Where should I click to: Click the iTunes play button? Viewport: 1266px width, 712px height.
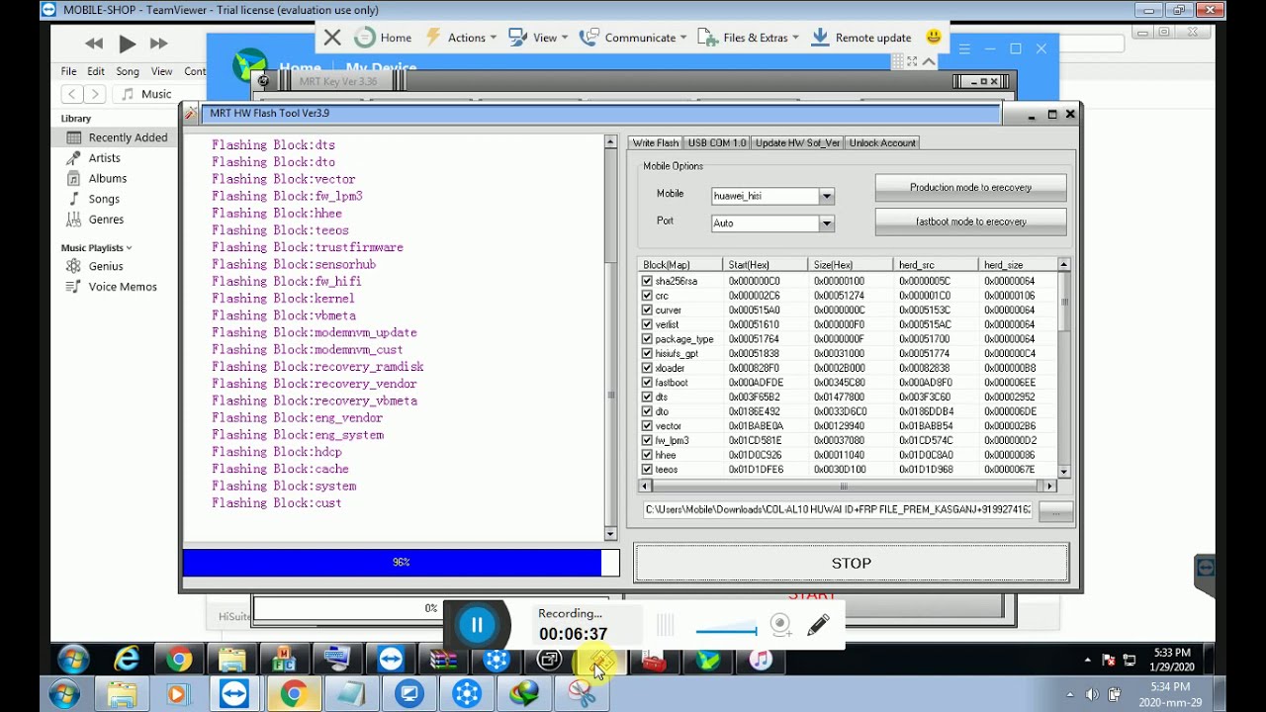[127, 44]
